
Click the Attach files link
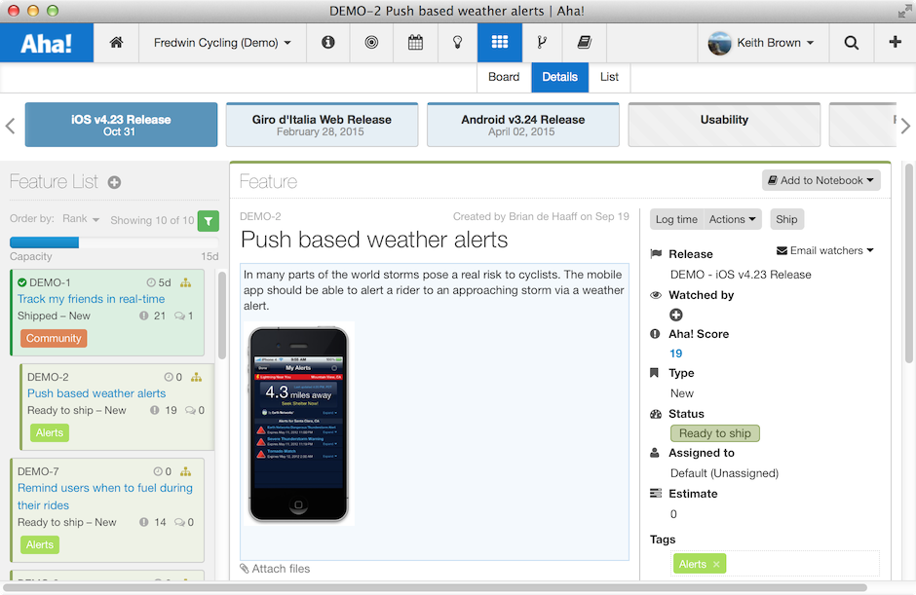(275, 569)
